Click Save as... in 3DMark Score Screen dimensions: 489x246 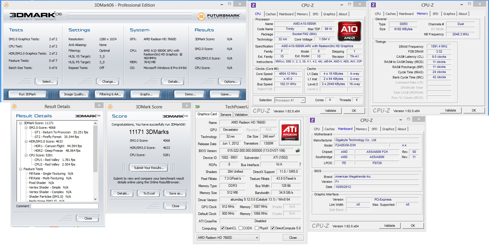tap(176, 193)
